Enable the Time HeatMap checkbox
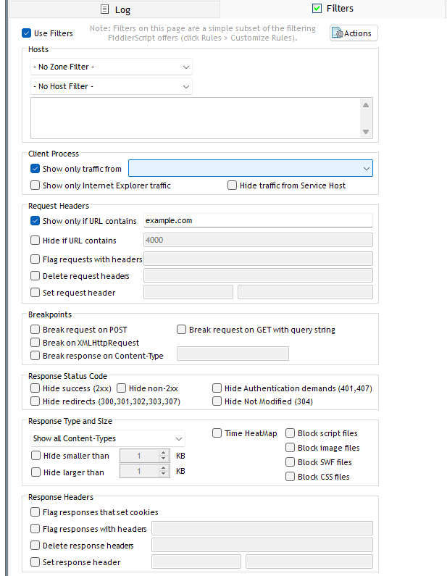The height and width of the screenshot is (576, 447). (217, 433)
